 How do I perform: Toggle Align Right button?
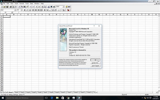[x=38, y=10]
